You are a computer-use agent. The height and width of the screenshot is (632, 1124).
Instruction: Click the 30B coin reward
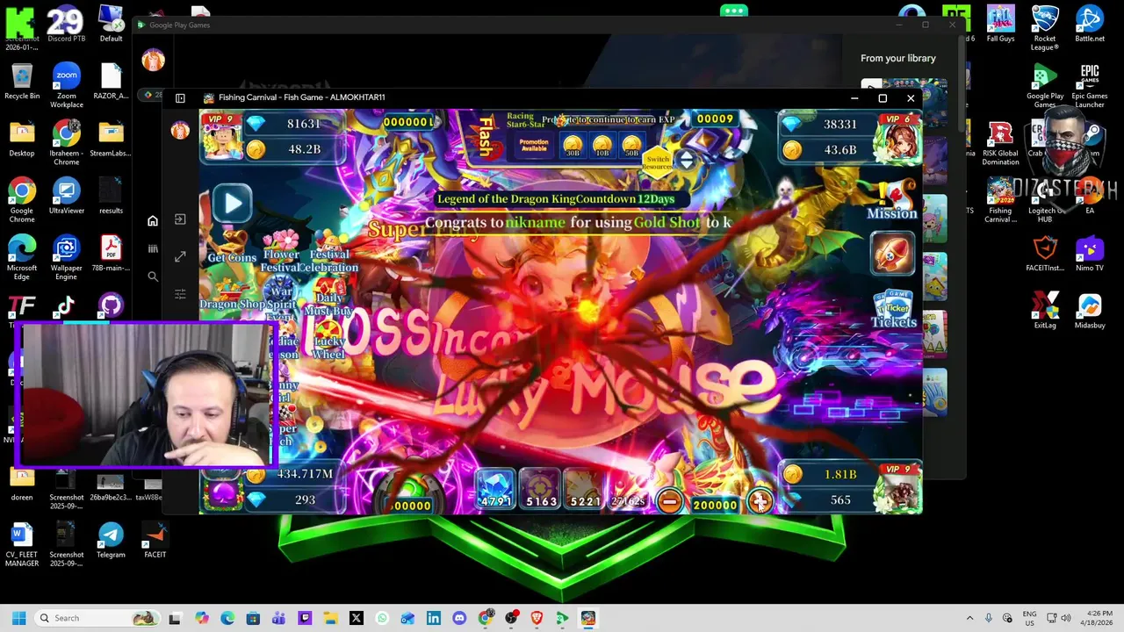pos(573,146)
